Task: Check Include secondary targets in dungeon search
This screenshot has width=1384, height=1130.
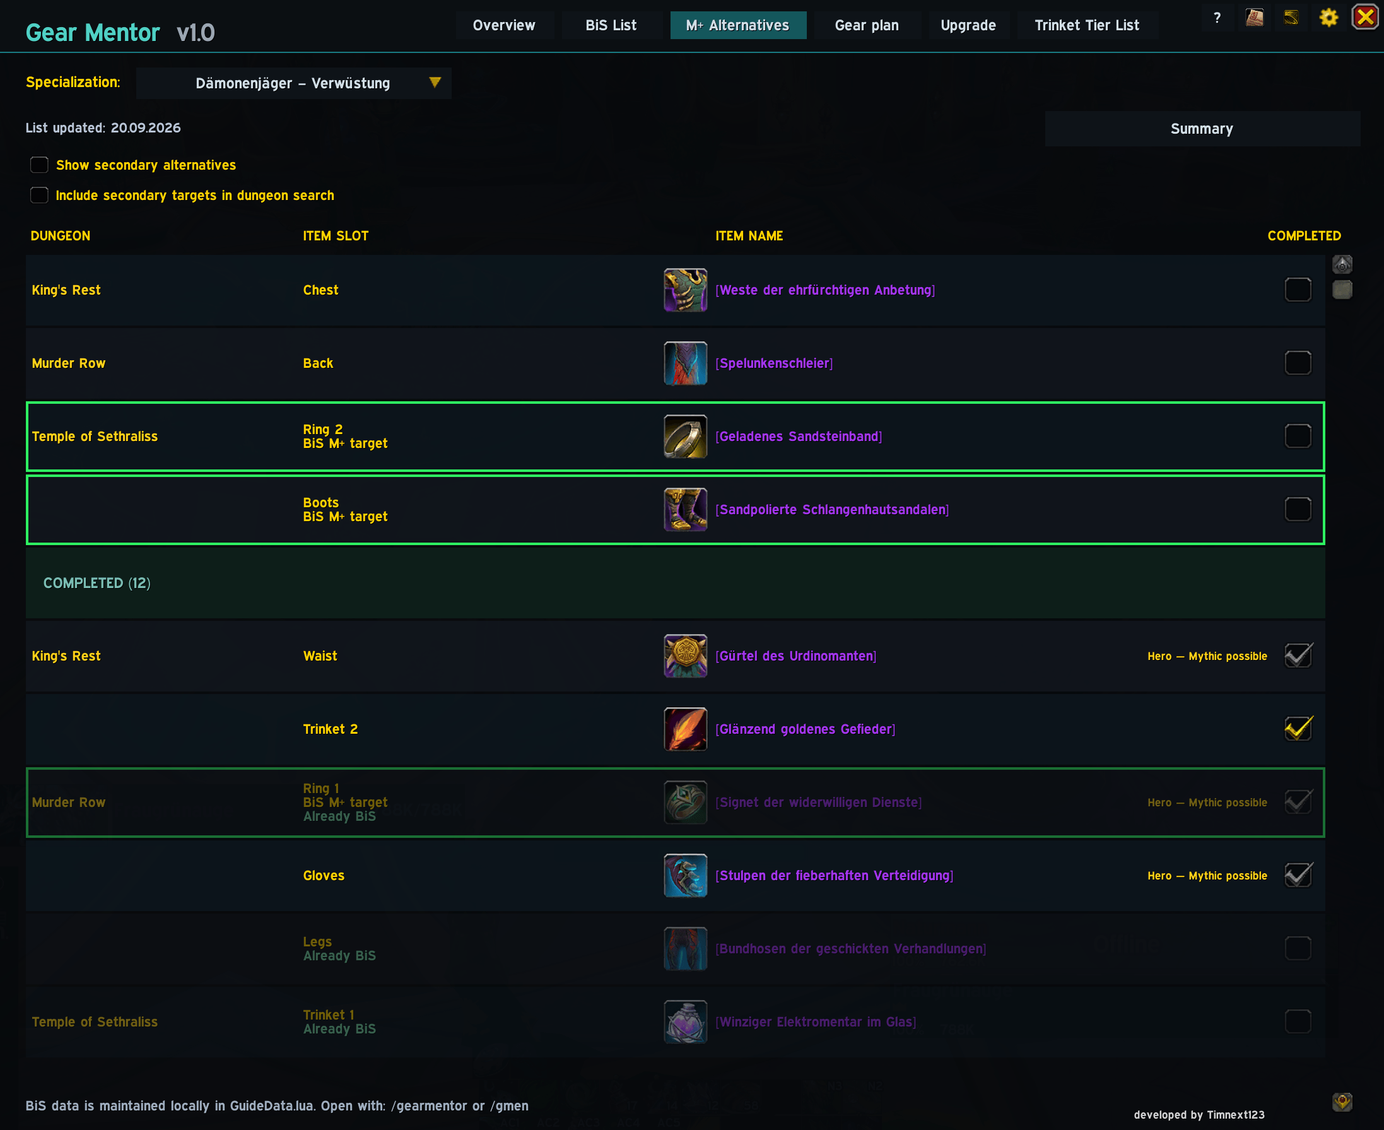Action: (39, 196)
